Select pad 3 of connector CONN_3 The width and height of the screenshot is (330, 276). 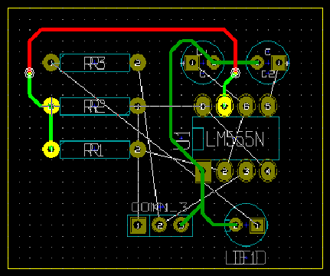coord(181,225)
